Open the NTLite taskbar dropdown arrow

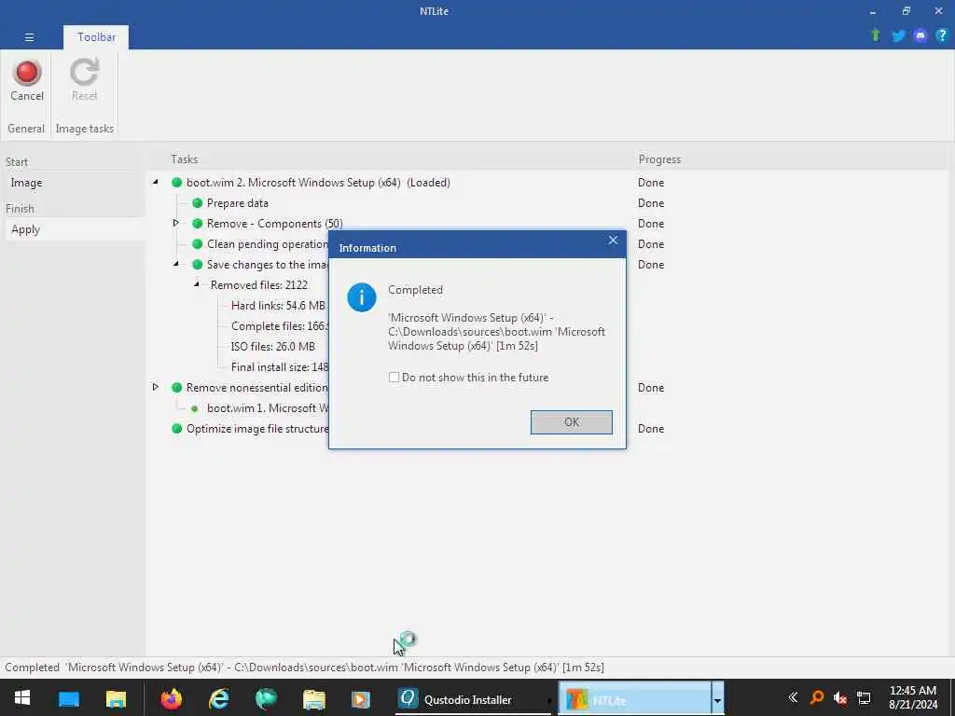click(717, 699)
